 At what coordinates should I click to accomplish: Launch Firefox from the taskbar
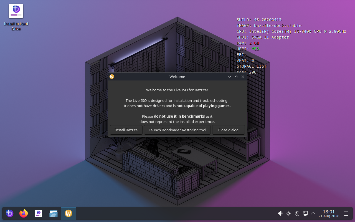[24, 213]
